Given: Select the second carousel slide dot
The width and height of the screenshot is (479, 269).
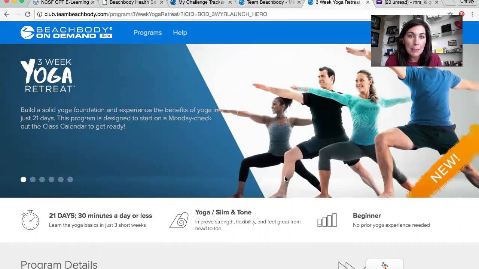Looking at the screenshot, I should [x=33, y=180].
